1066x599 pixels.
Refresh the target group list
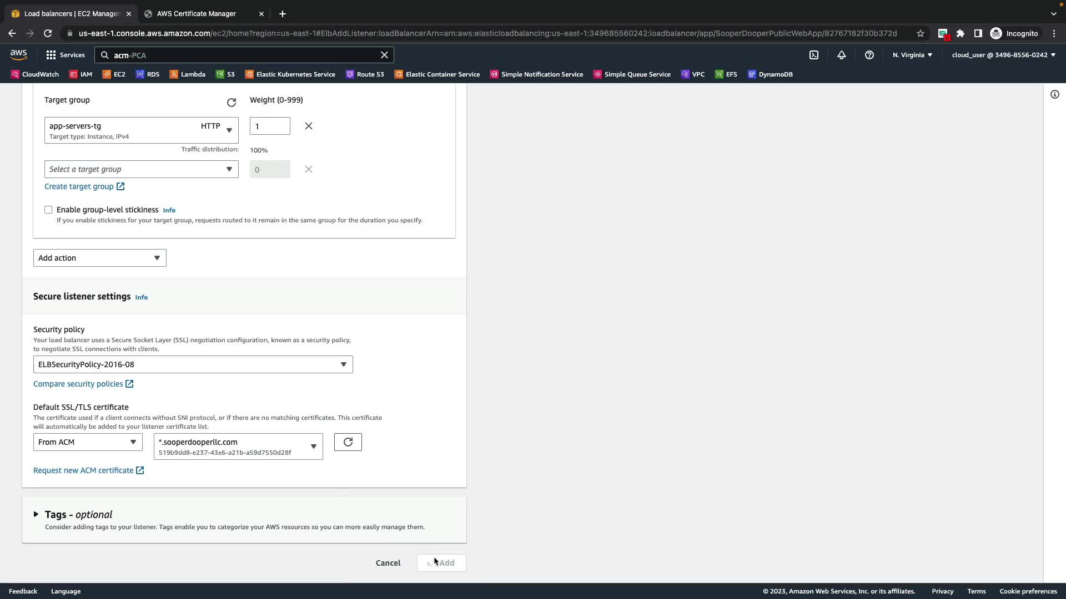pos(232,103)
